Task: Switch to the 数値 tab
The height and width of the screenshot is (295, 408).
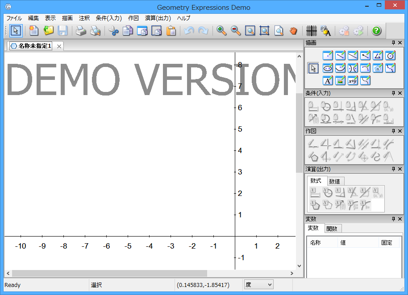Action: pyautogui.click(x=334, y=181)
